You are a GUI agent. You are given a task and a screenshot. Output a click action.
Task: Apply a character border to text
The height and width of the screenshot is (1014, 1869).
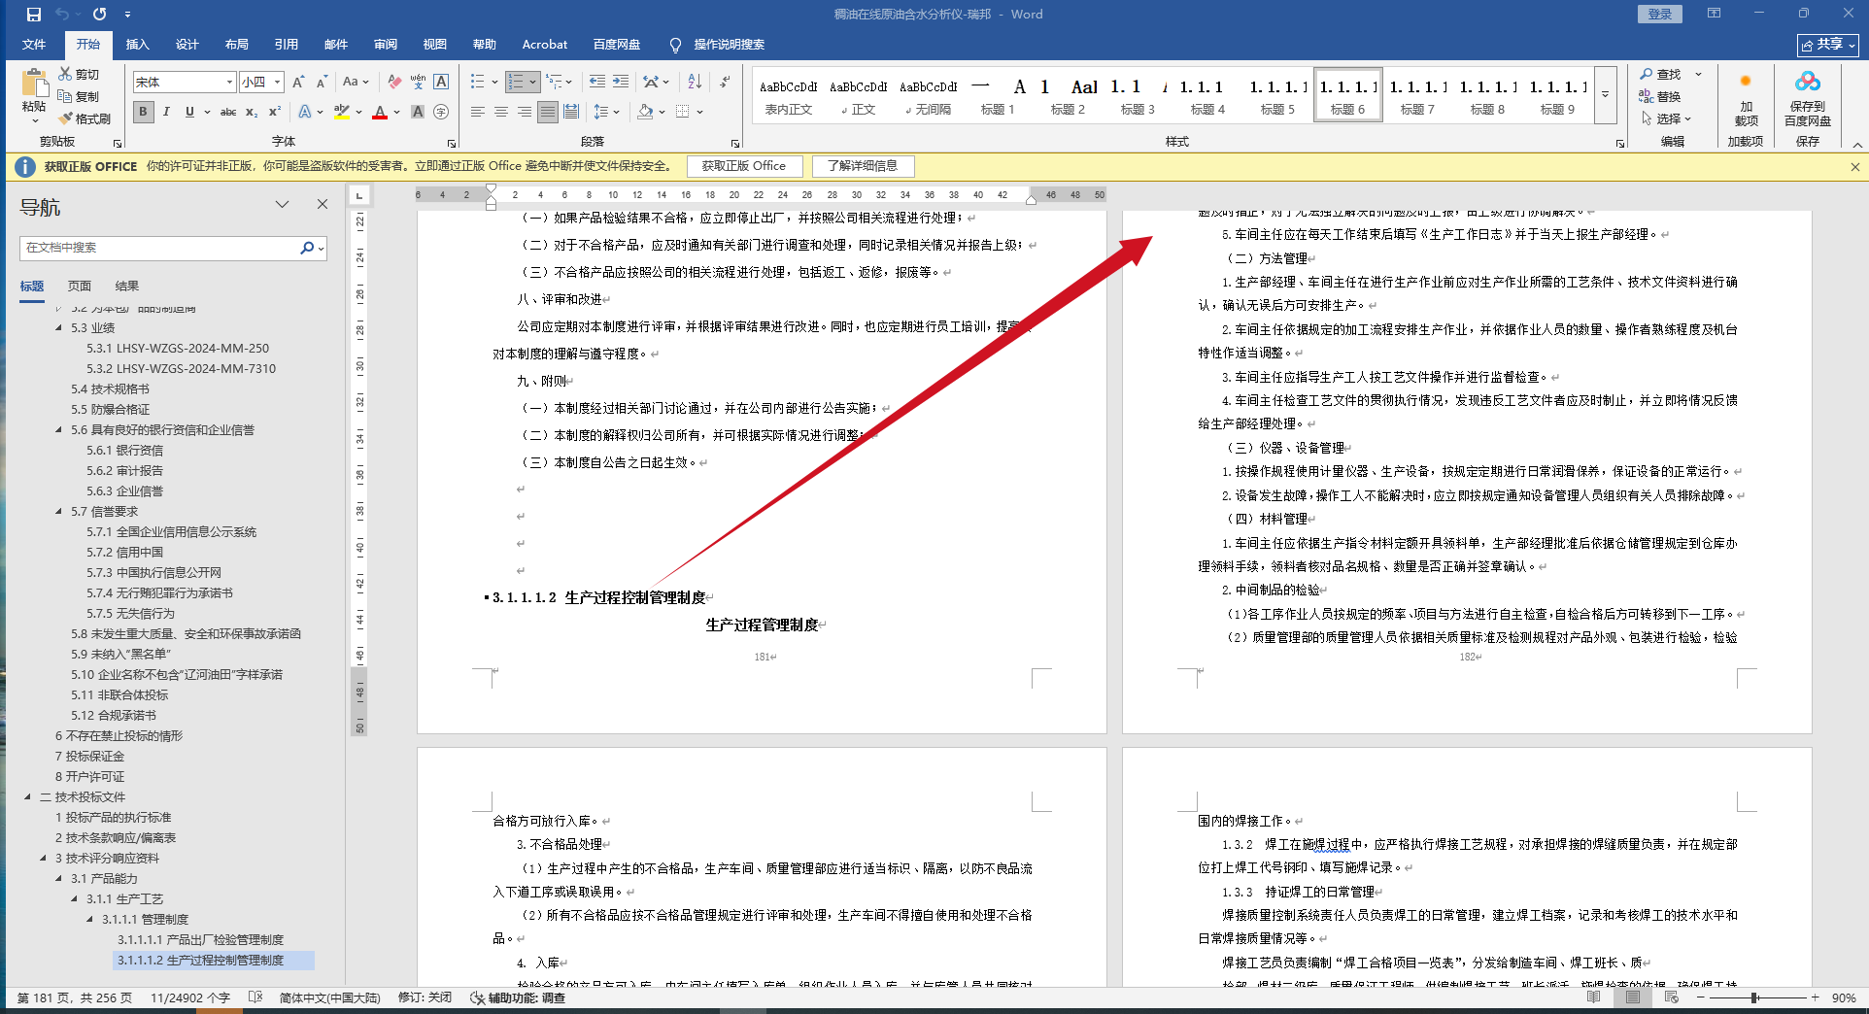pos(441,83)
